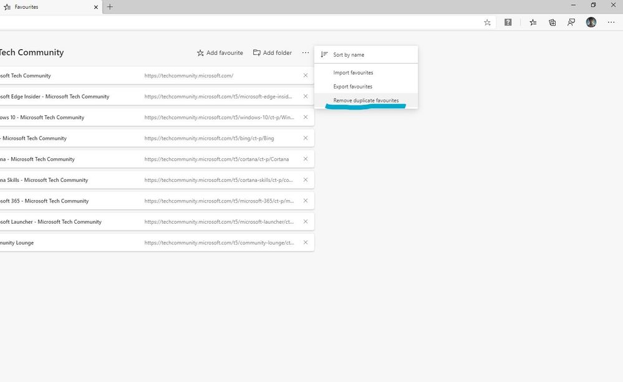Click the URL containing t5/cortana-skills

(x=218, y=180)
